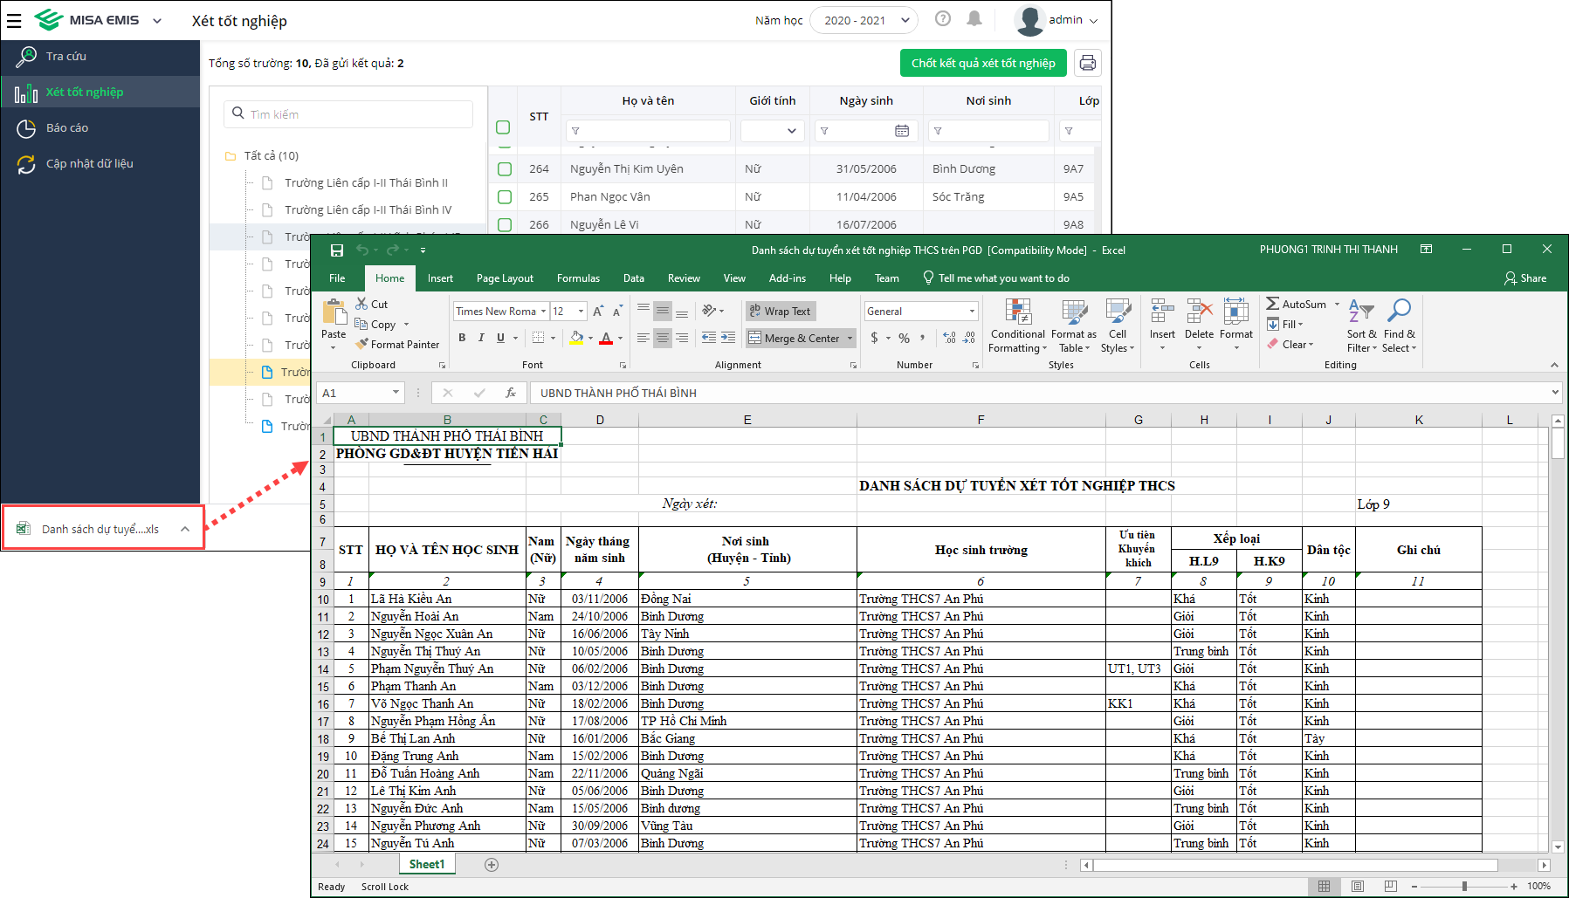Click Merge & Center button
This screenshot has width=1569, height=898.
point(795,339)
